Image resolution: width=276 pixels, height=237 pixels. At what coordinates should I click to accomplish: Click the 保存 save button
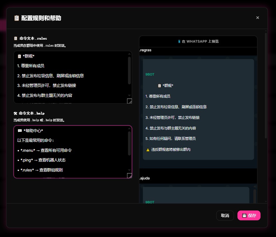pos(249,215)
